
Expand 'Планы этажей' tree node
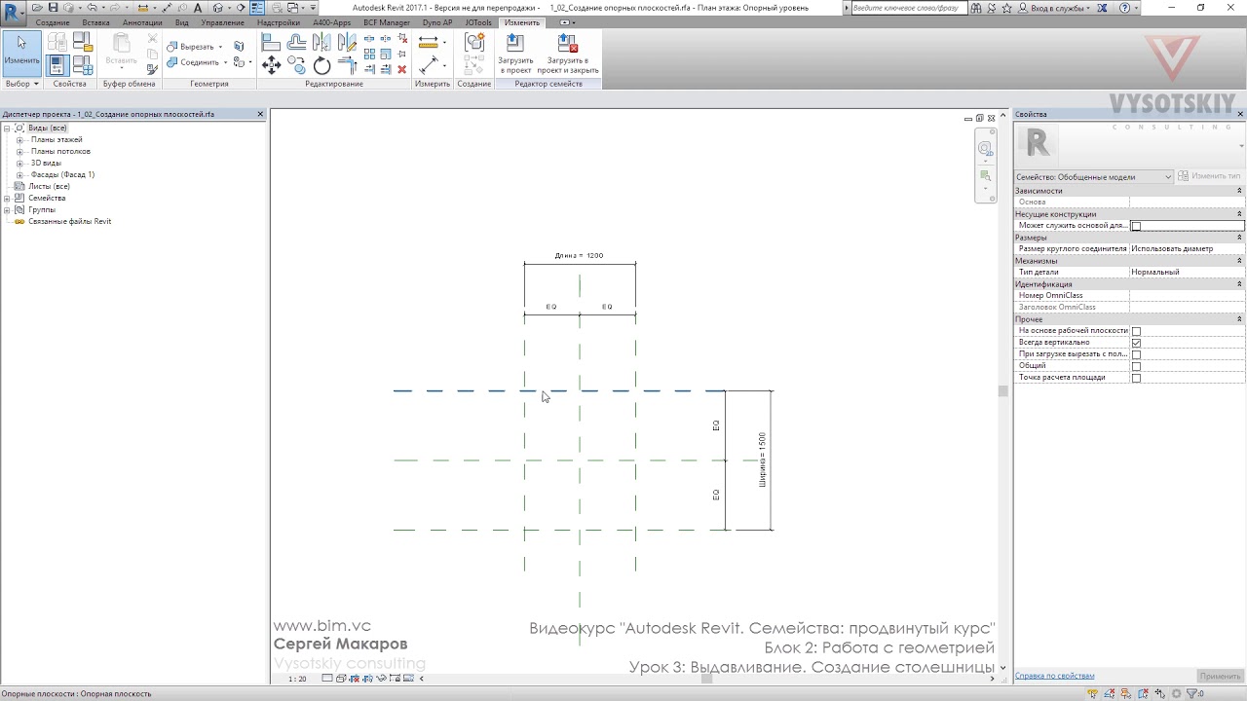point(19,140)
